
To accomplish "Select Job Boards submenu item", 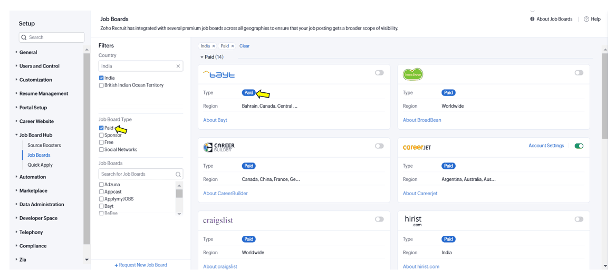I will pyautogui.click(x=39, y=155).
